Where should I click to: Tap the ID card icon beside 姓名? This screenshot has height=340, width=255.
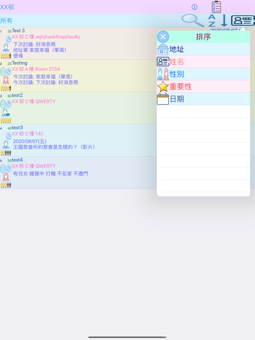[x=163, y=62]
